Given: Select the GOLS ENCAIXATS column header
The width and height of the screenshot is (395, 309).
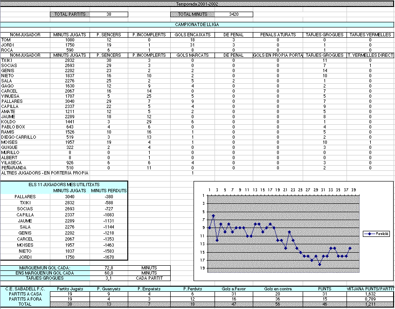Looking at the screenshot, I should click(x=192, y=35).
